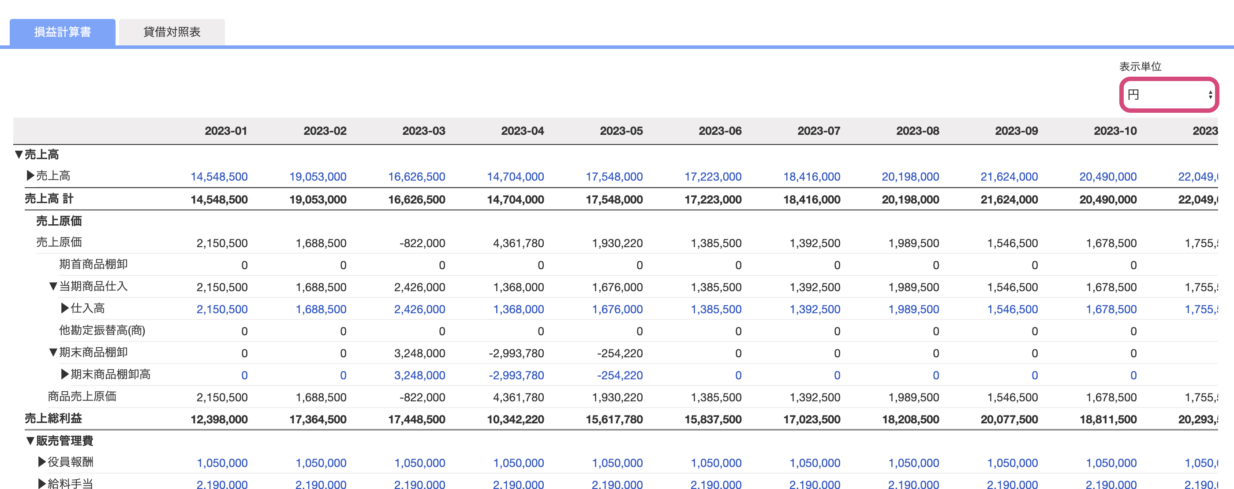This screenshot has height=489, width=1234.
Task: Open 期末商品棚卸高 amount -254,220 for 2023-05
Action: pyautogui.click(x=619, y=375)
